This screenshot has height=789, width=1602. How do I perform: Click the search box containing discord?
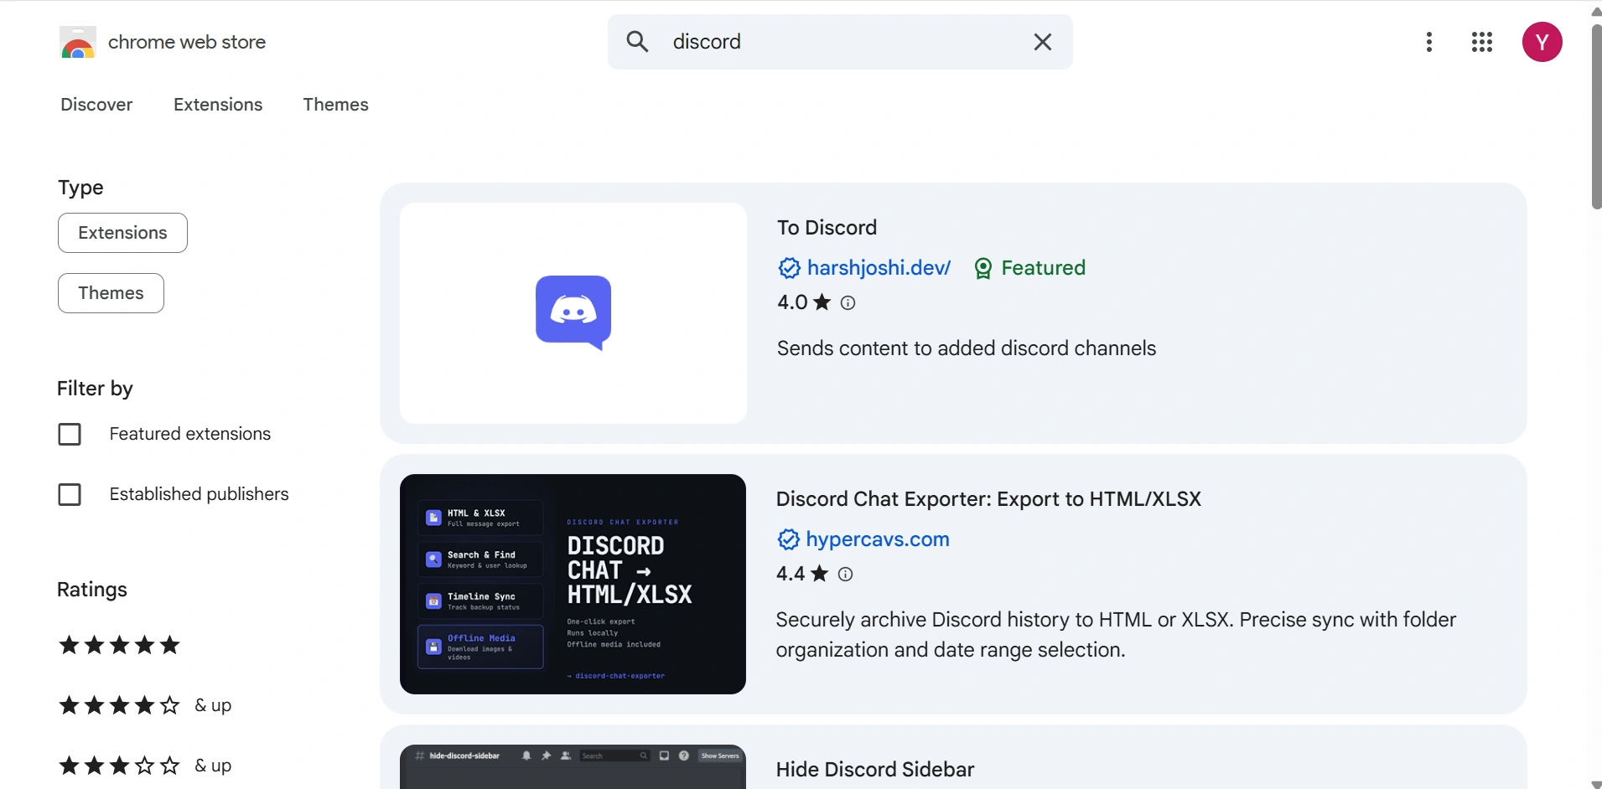click(x=840, y=42)
